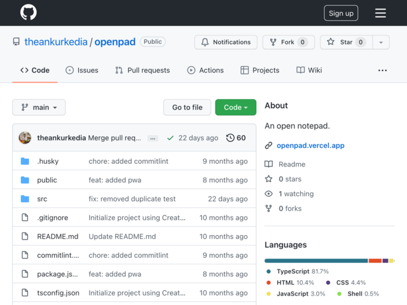Screen dimensions: 407x305
Task: Click the TypeScript segment in languages bar
Action: pos(316,261)
